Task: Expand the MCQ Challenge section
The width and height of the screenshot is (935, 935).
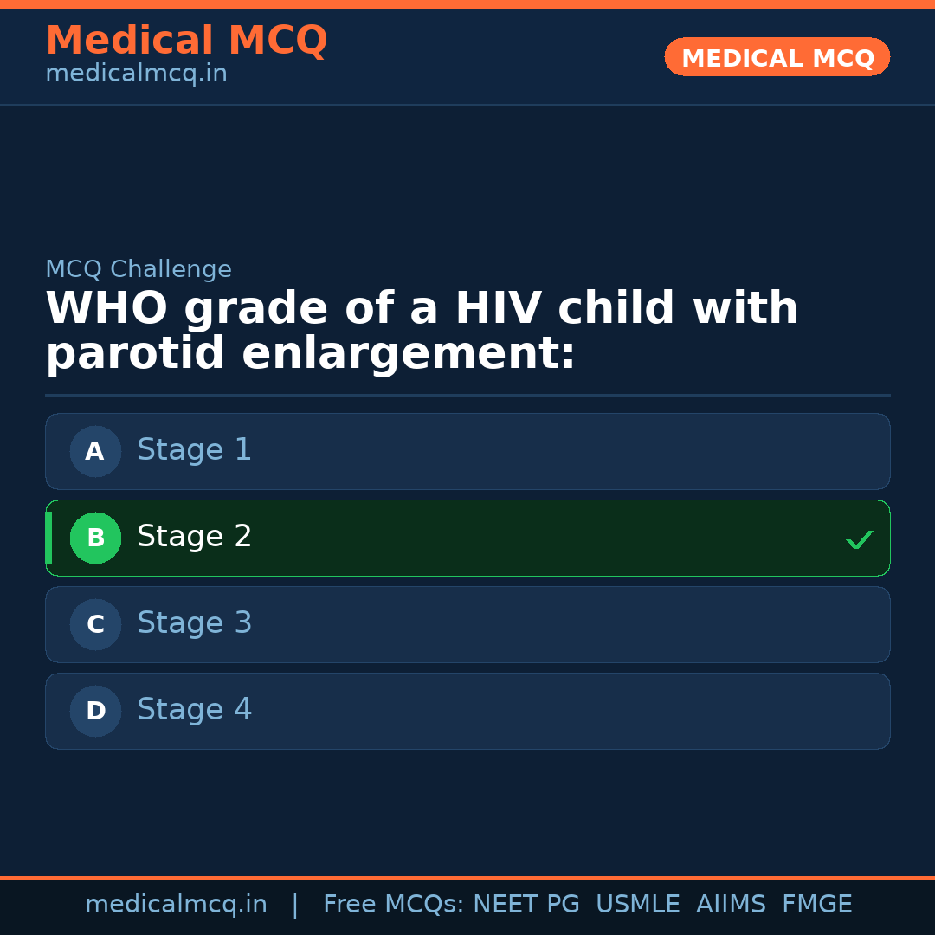Action: click(139, 269)
